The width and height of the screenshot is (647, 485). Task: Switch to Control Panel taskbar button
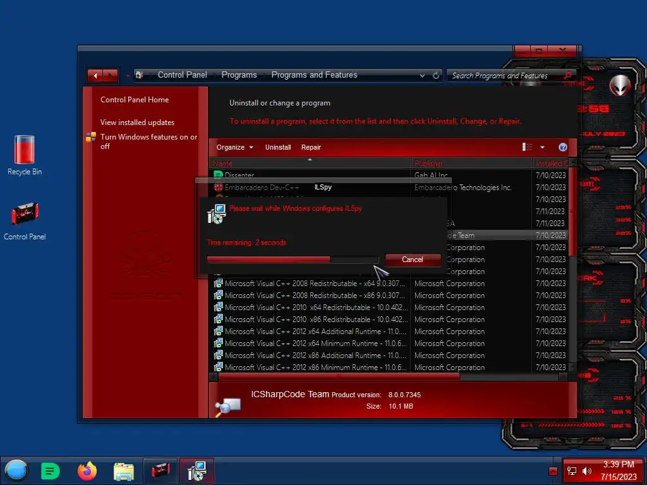[160, 470]
